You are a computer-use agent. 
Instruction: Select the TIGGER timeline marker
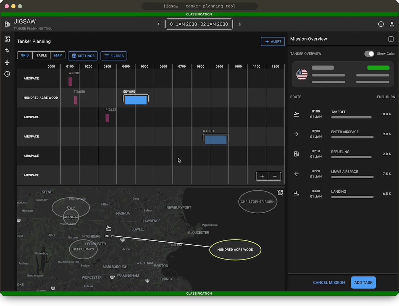75,100
